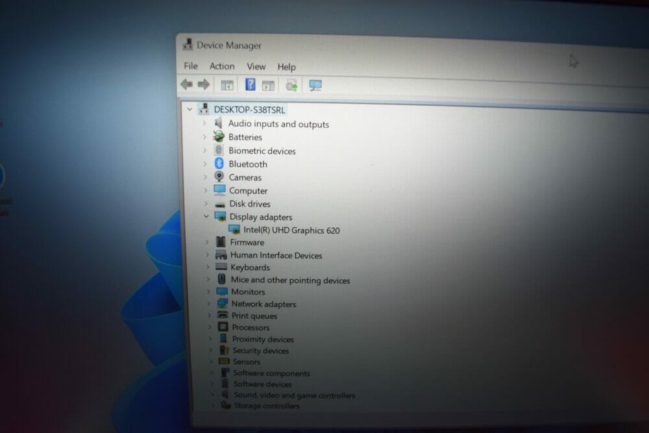Click the Update device driver toolbar icon

(x=292, y=86)
